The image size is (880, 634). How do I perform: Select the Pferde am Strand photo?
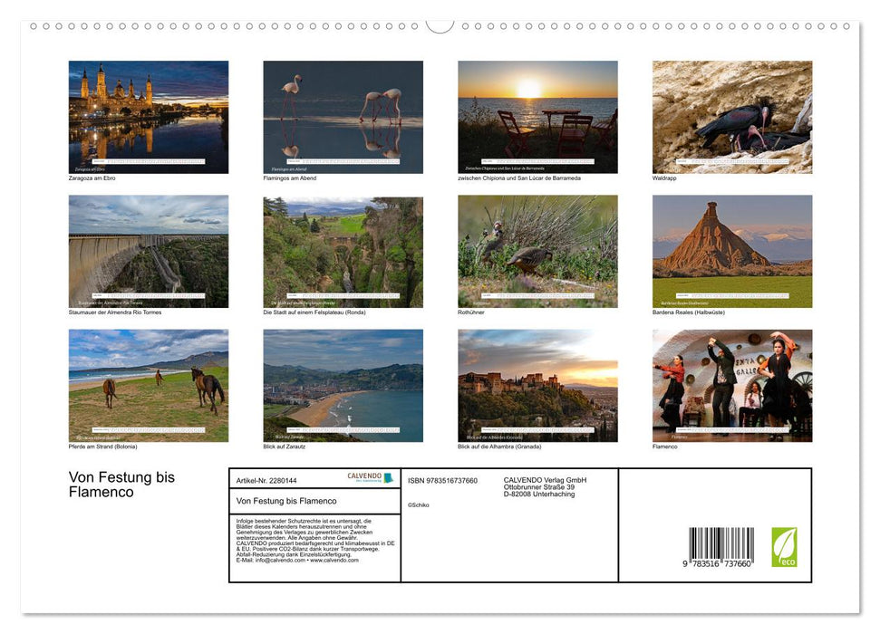click(x=149, y=385)
